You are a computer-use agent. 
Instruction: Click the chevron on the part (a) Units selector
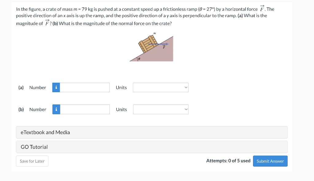point(185,87)
